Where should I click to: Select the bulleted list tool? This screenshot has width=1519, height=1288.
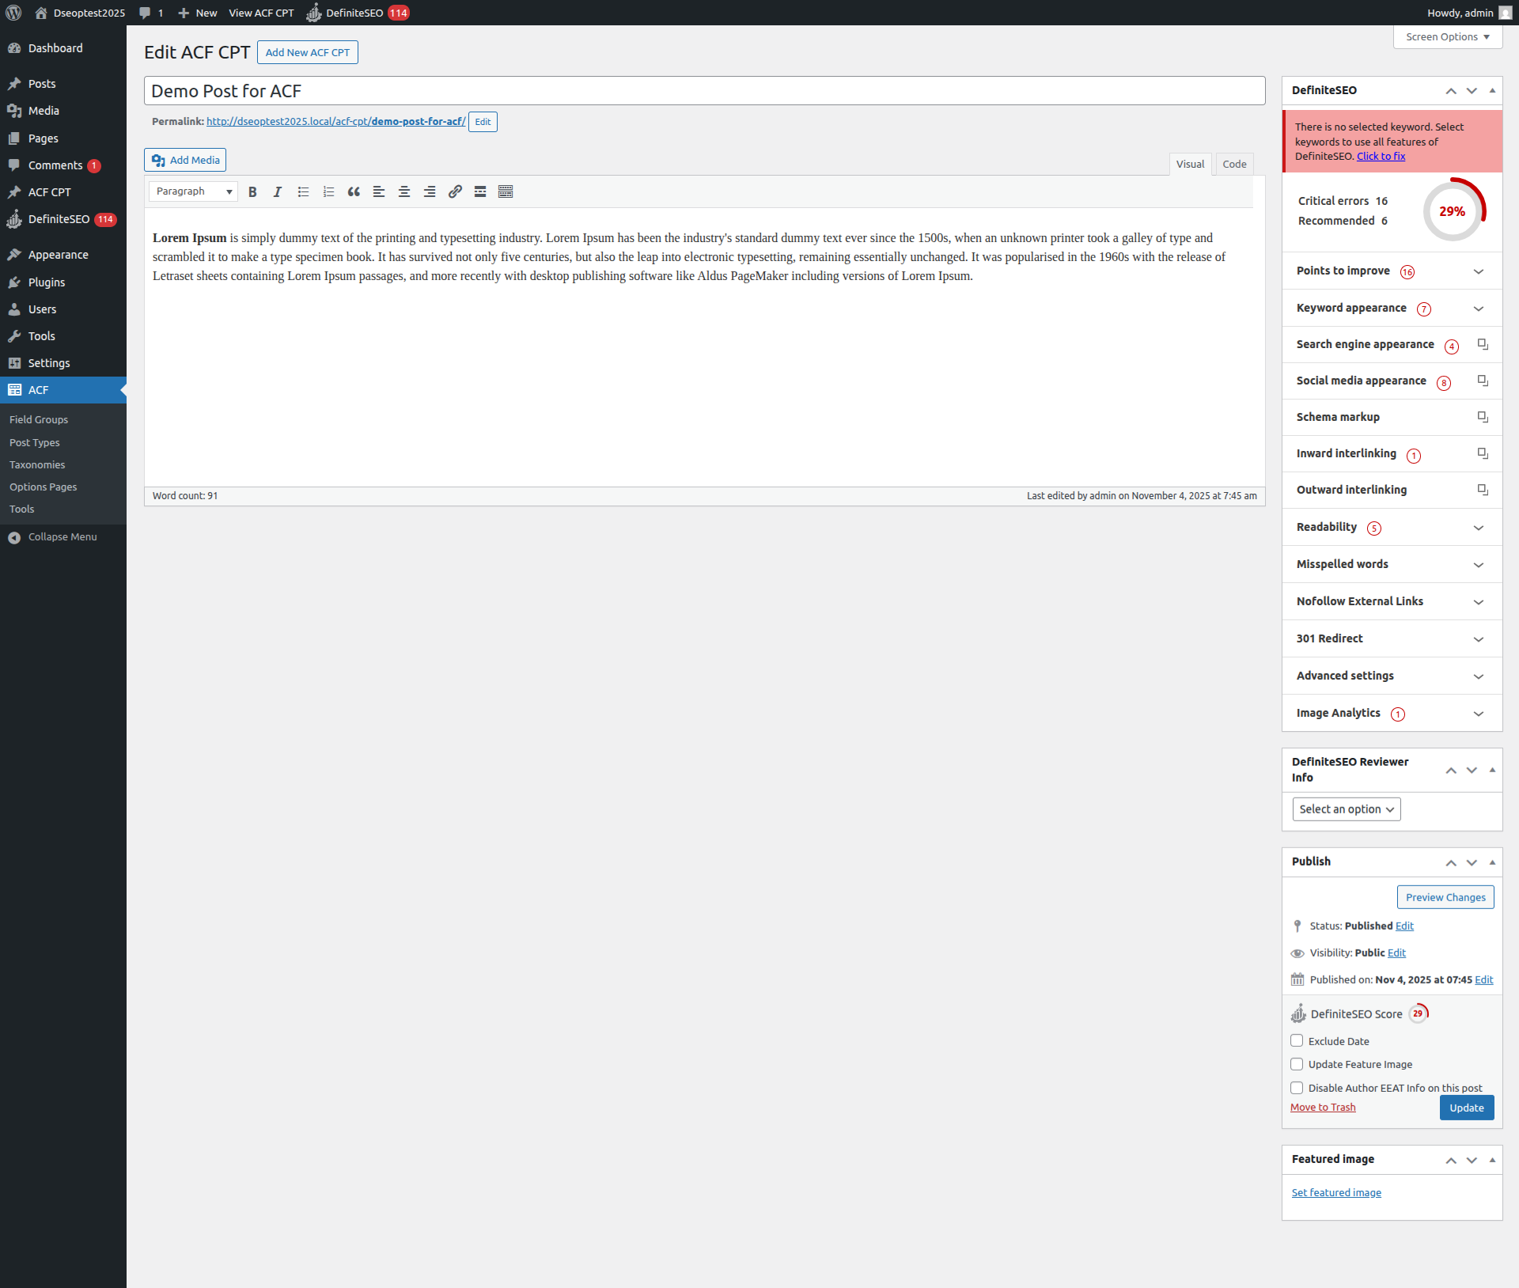tap(304, 192)
